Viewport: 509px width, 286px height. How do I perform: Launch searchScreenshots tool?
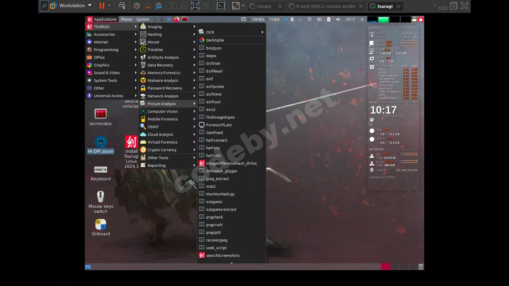click(231, 255)
